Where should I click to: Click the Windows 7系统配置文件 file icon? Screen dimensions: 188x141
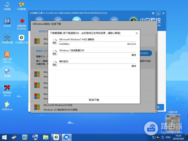click(x=55, y=53)
